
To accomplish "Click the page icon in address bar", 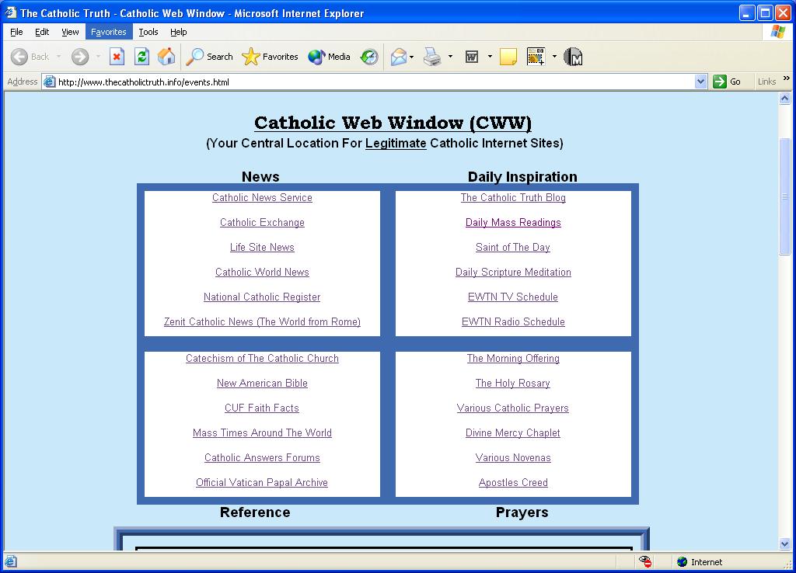I will click(x=49, y=82).
